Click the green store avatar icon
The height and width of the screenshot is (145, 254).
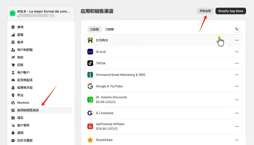coord(12,13)
